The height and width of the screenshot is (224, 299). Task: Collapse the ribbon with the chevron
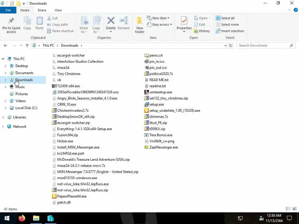click(289, 10)
